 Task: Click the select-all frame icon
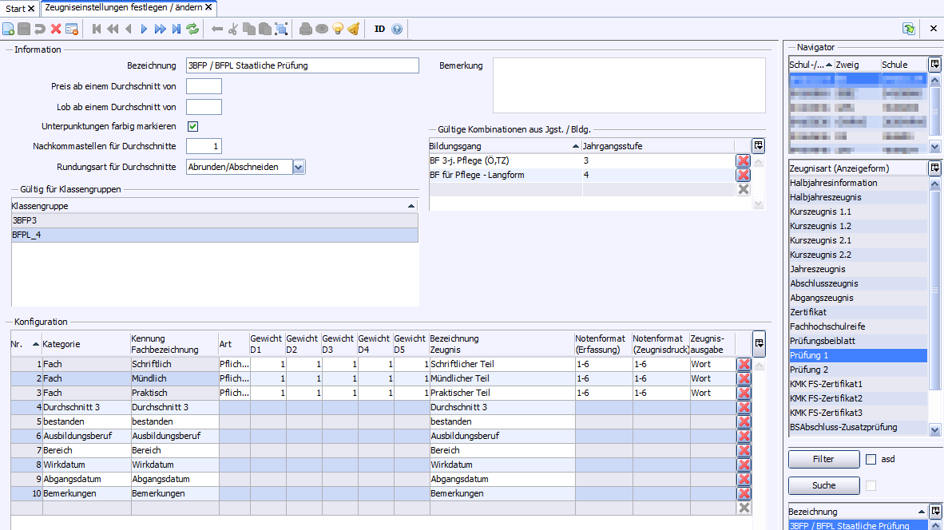[x=281, y=29]
